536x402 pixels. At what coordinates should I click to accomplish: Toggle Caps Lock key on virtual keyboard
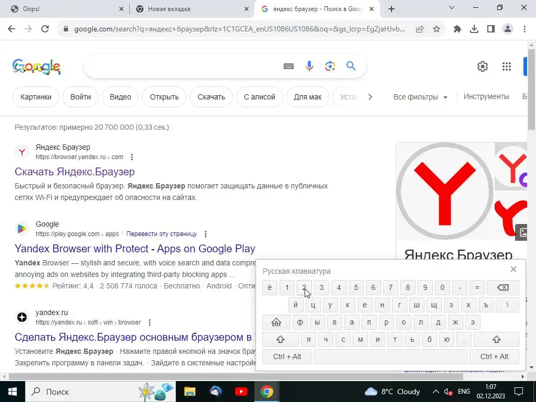[x=276, y=322]
